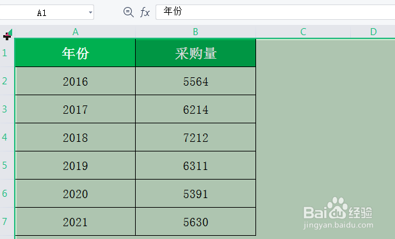Click cell containing 5391
Viewport: 395px width, 239px height.
click(195, 194)
